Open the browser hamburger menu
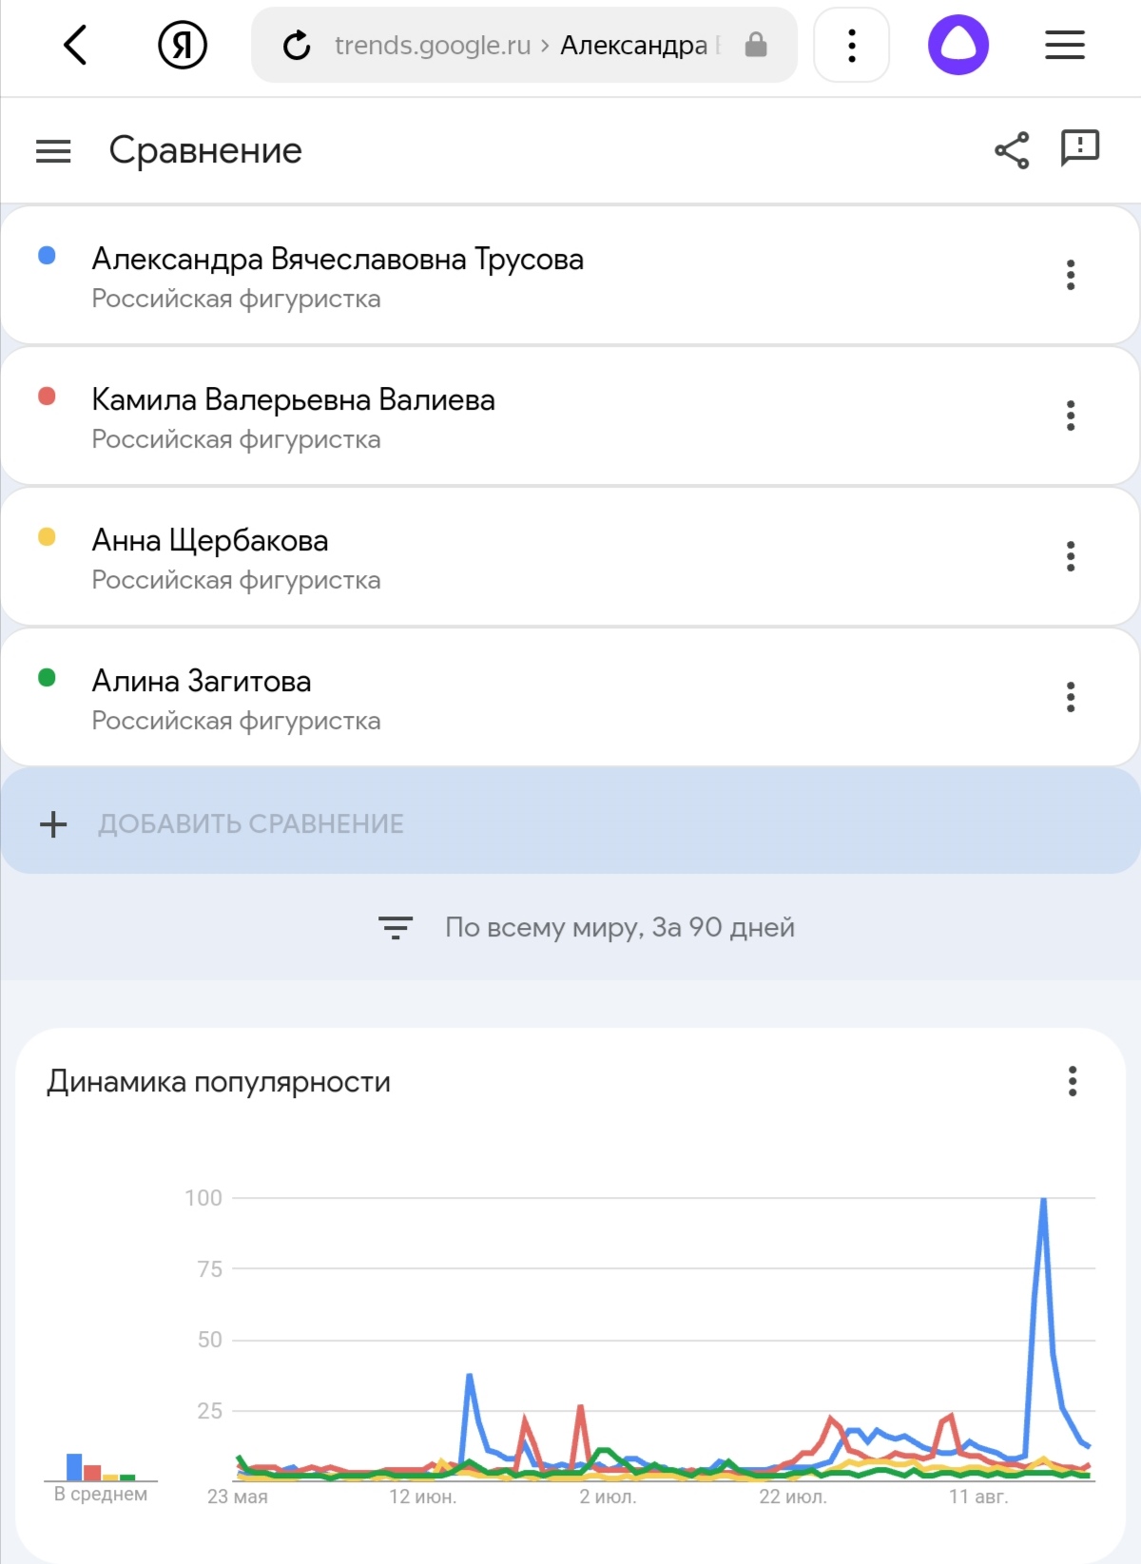1141x1564 pixels. pyautogui.click(x=1065, y=45)
